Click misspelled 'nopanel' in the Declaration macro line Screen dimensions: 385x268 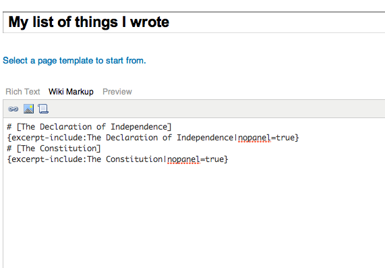(x=254, y=138)
